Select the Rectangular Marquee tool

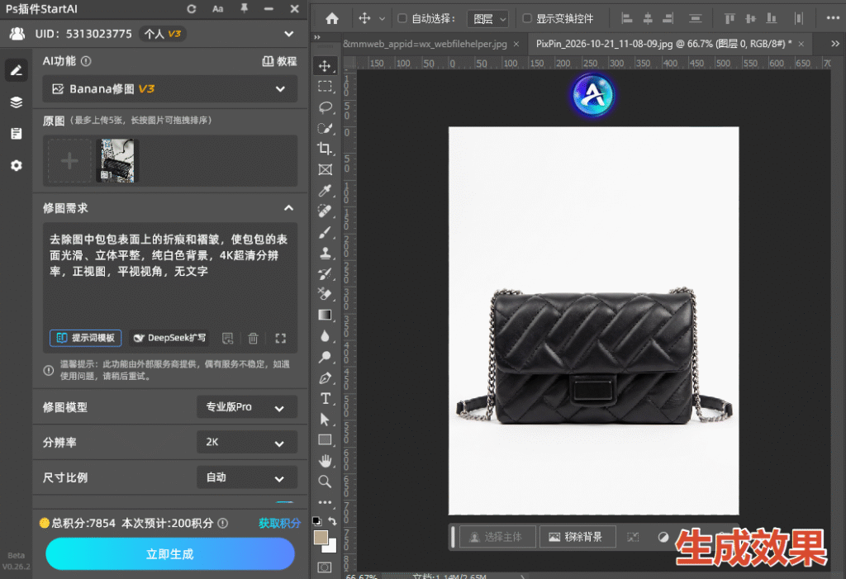tap(325, 87)
